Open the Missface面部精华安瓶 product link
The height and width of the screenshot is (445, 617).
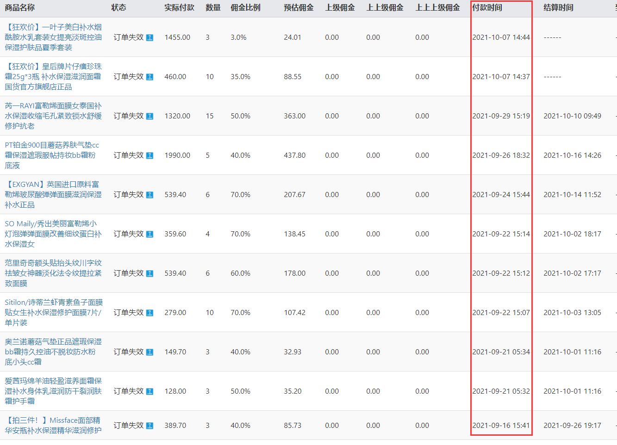[53, 426]
